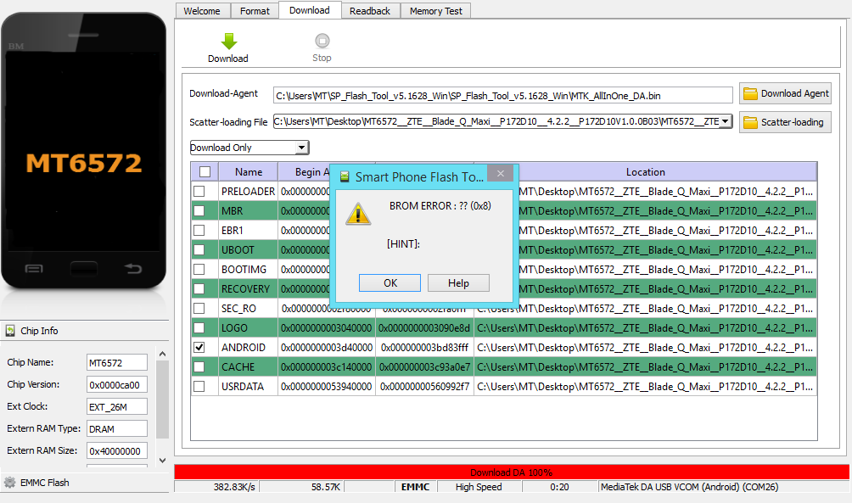Viewport: 852px width, 503px height.
Task: Open the Memory Test tab
Action: coord(436,11)
